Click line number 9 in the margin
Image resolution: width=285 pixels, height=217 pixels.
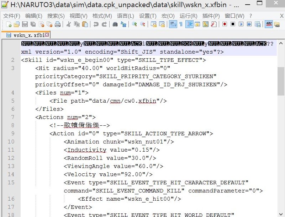click(13, 133)
